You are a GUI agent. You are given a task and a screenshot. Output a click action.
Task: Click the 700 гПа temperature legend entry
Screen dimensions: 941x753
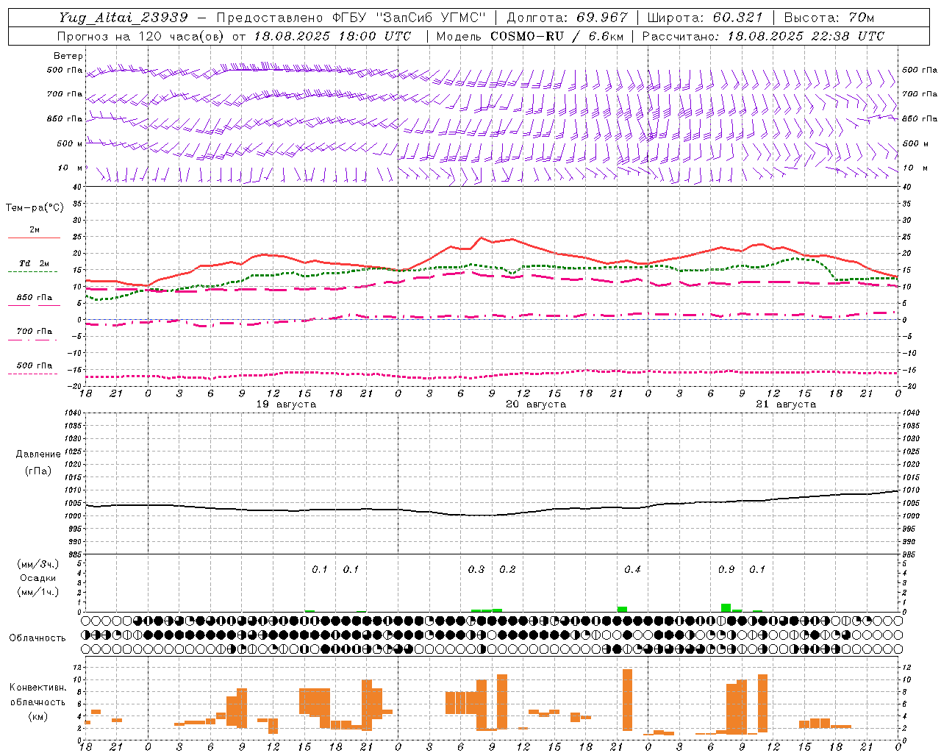click(34, 332)
